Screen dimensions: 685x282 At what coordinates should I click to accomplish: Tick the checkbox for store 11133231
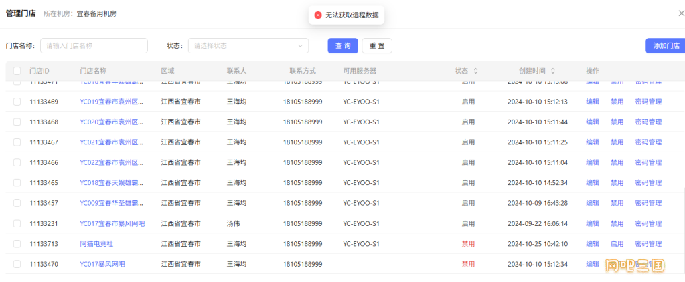(x=17, y=223)
